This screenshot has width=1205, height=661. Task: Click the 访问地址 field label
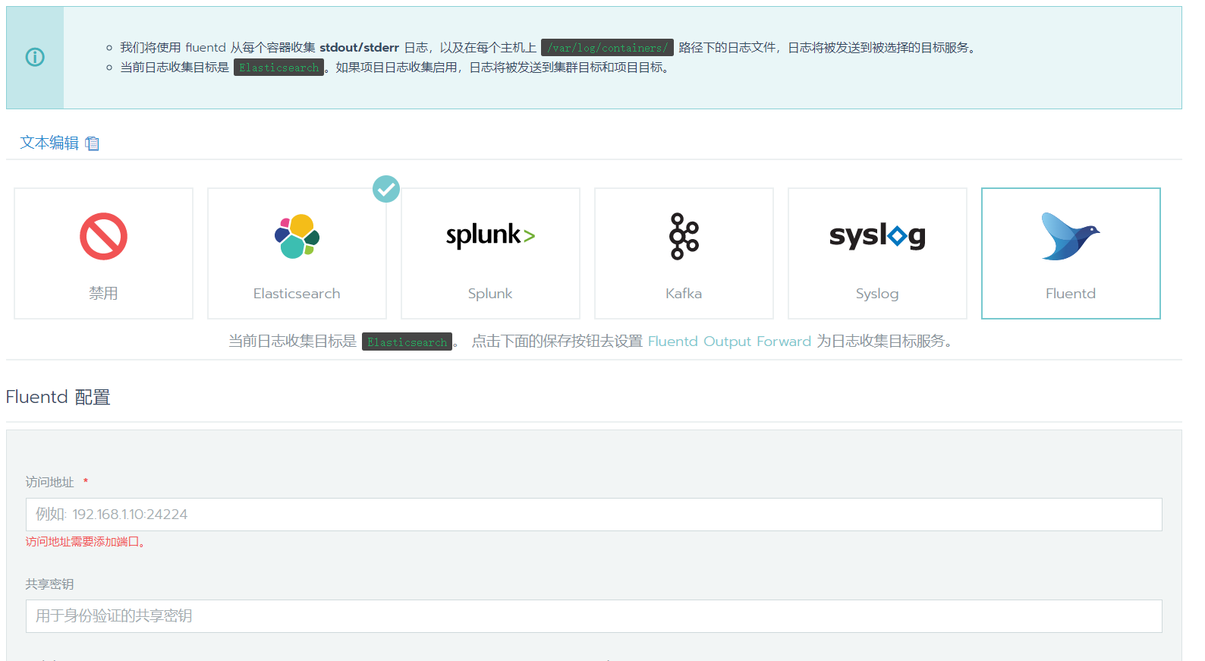tap(50, 482)
